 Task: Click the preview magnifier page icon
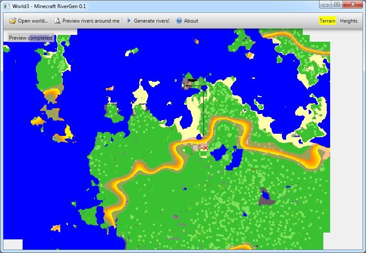pyautogui.click(x=57, y=21)
